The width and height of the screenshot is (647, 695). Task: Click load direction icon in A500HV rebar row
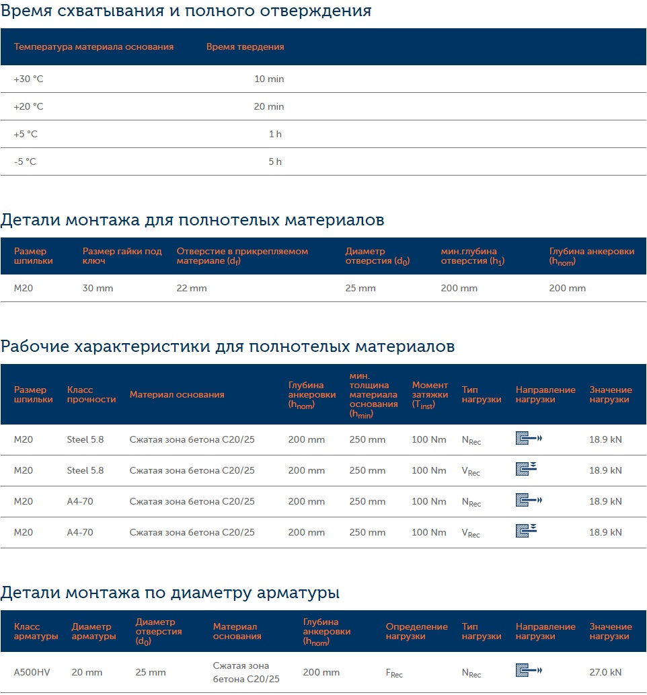coord(528,670)
